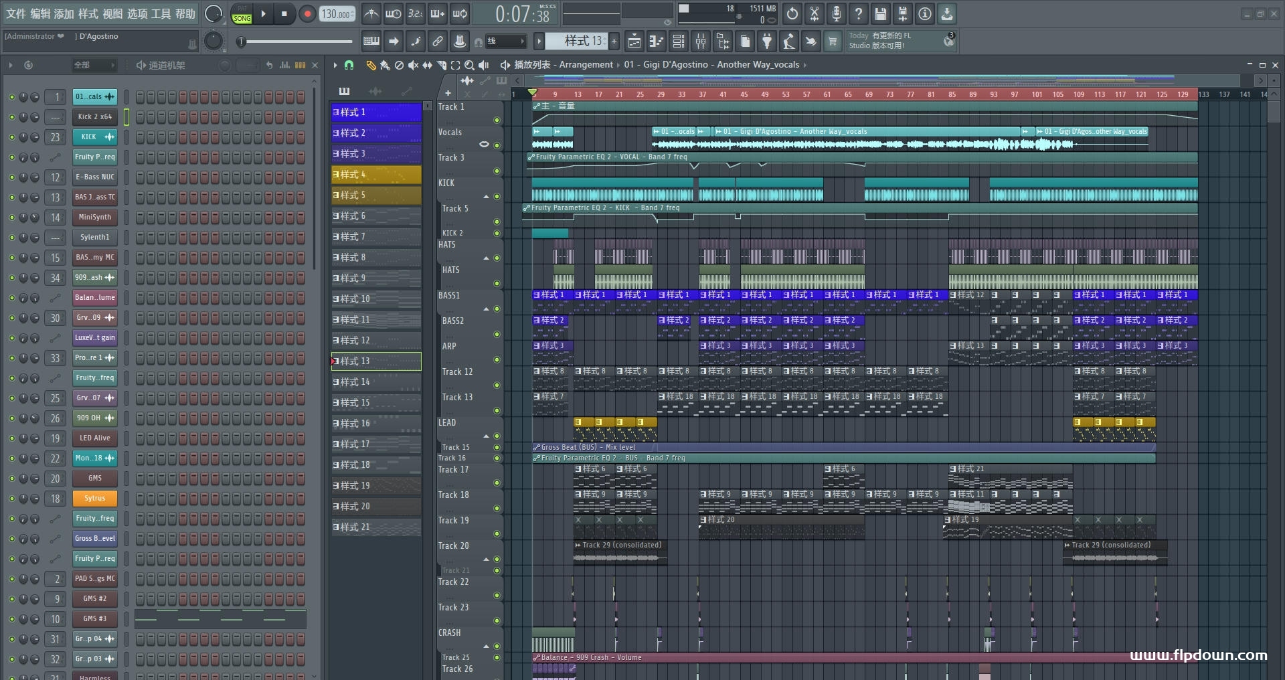Open the piano roll view icon
The height and width of the screenshot is (680, 1285).
(657, 41)
